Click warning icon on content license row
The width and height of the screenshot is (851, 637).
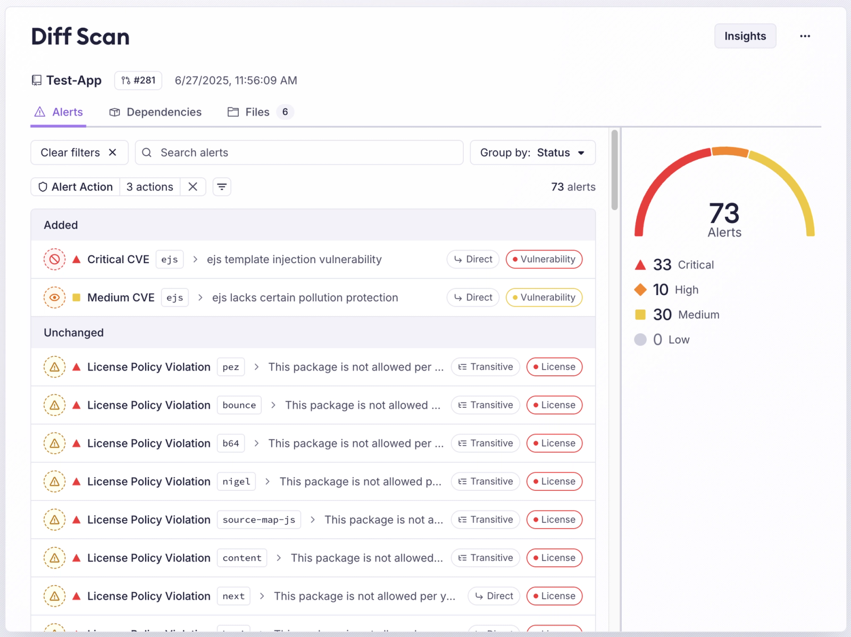(x=54, y=558)
